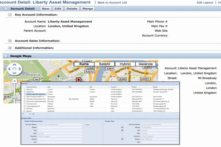Open Back to Account List link
This screenshot has width=221, height=147.
(x=112, y=3)
